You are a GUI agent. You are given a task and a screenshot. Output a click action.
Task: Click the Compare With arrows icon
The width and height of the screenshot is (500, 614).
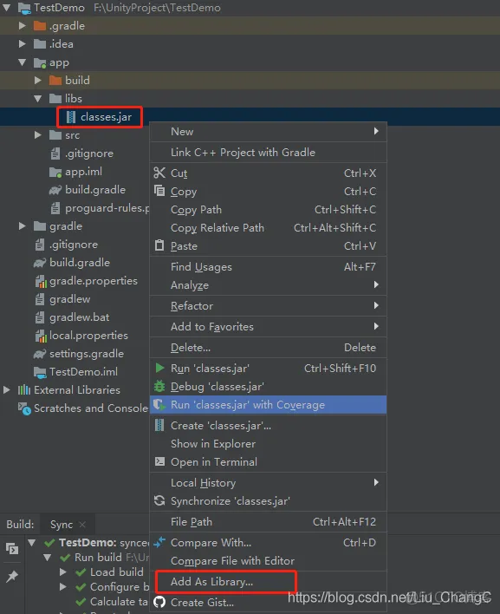tap(159, 542)
